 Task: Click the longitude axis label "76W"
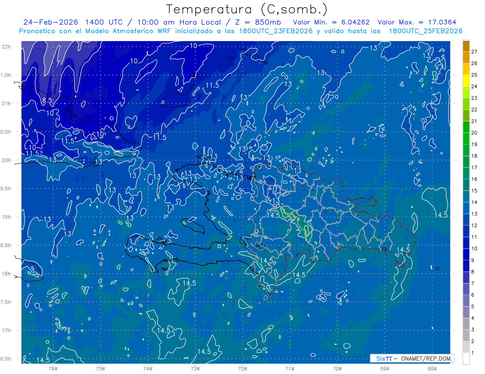coord(53,368)
